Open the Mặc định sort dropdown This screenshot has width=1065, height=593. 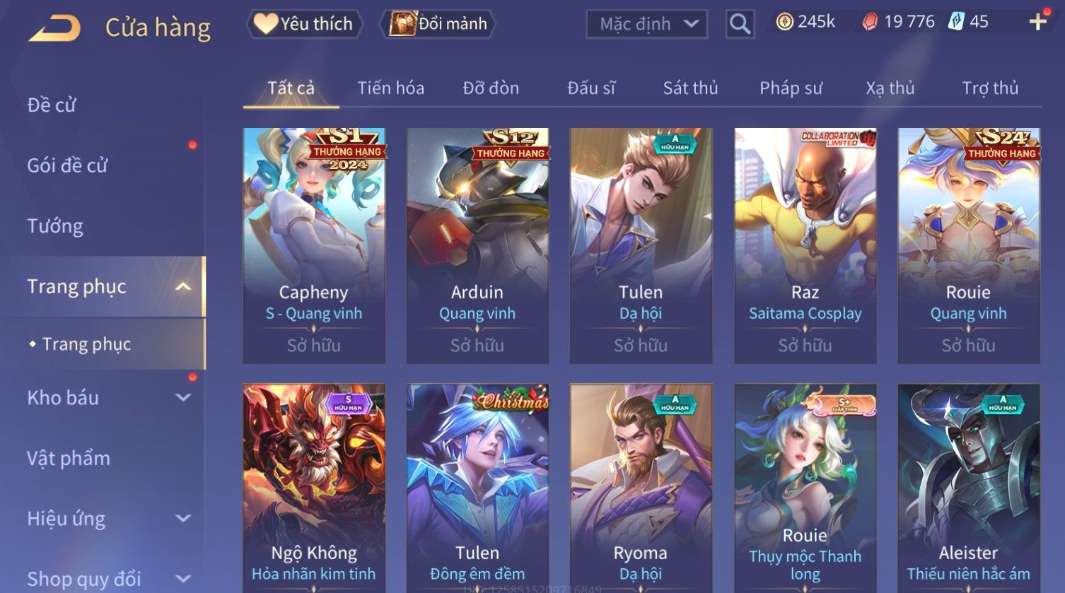tap(646, 24)
